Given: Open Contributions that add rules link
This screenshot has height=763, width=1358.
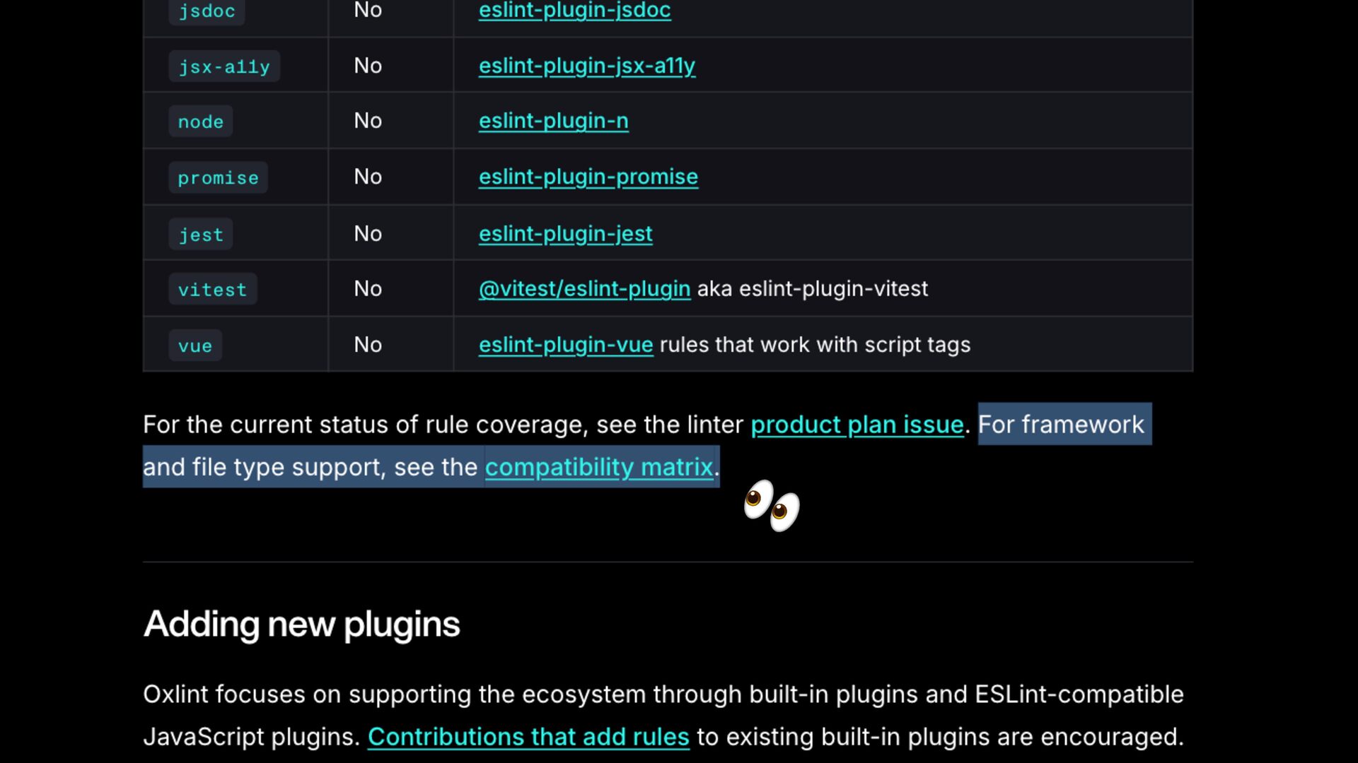Looking at the screenshot, I should point(528,737).
